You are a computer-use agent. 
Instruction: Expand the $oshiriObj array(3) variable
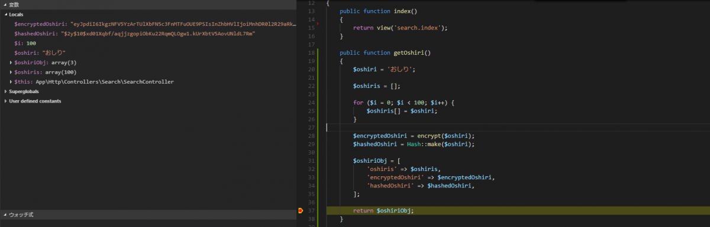[11, 62]
